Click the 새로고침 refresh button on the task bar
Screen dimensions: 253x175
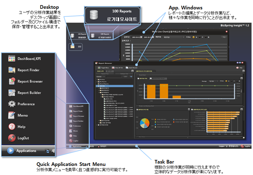pyautogui.click(x=90, y=146)
